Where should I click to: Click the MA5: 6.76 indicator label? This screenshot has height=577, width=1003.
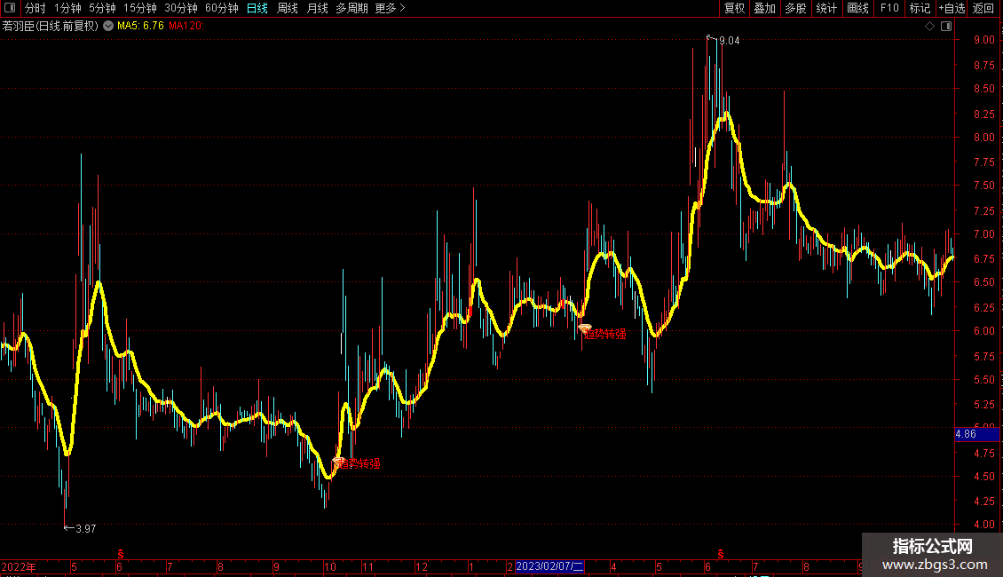[x=140, y=26]
